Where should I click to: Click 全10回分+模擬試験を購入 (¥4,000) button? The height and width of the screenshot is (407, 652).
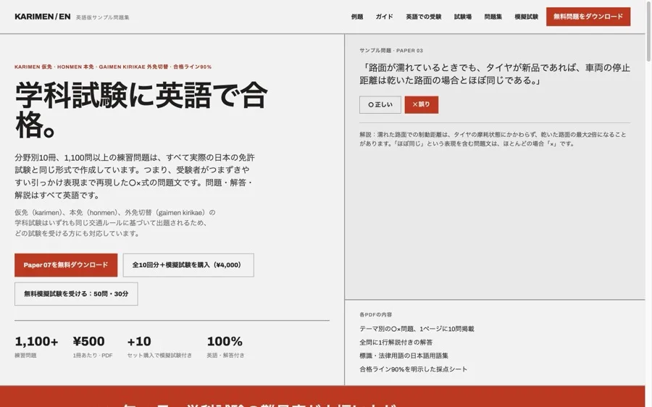(x=188, y=265)
